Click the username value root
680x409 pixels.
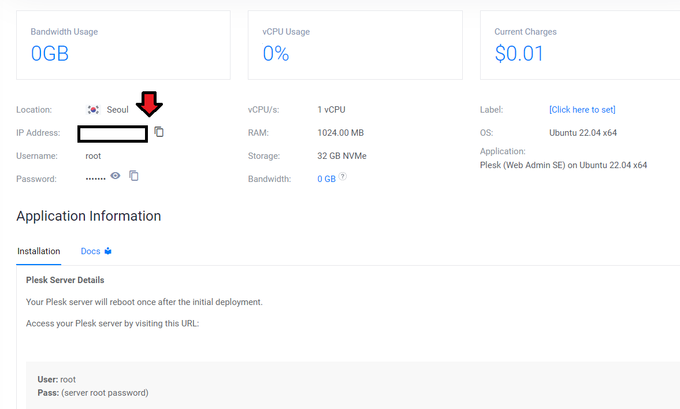93,156
